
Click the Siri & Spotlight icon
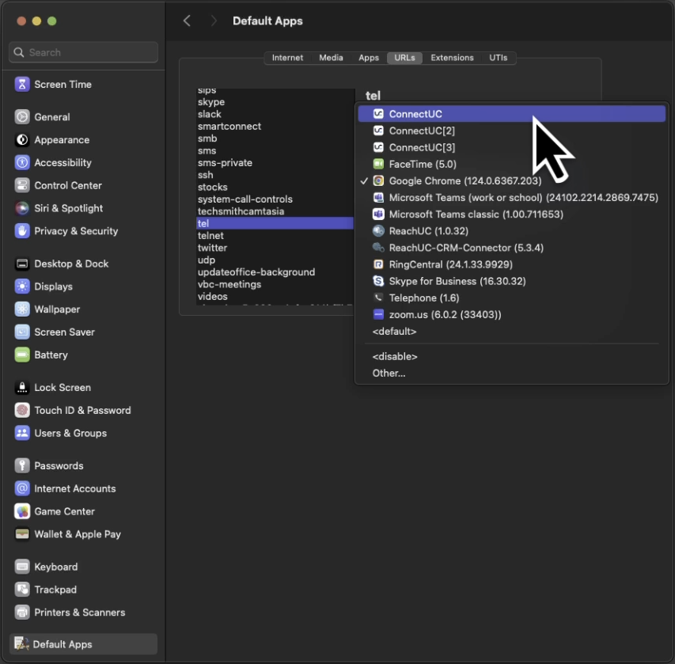pos(22,208)
